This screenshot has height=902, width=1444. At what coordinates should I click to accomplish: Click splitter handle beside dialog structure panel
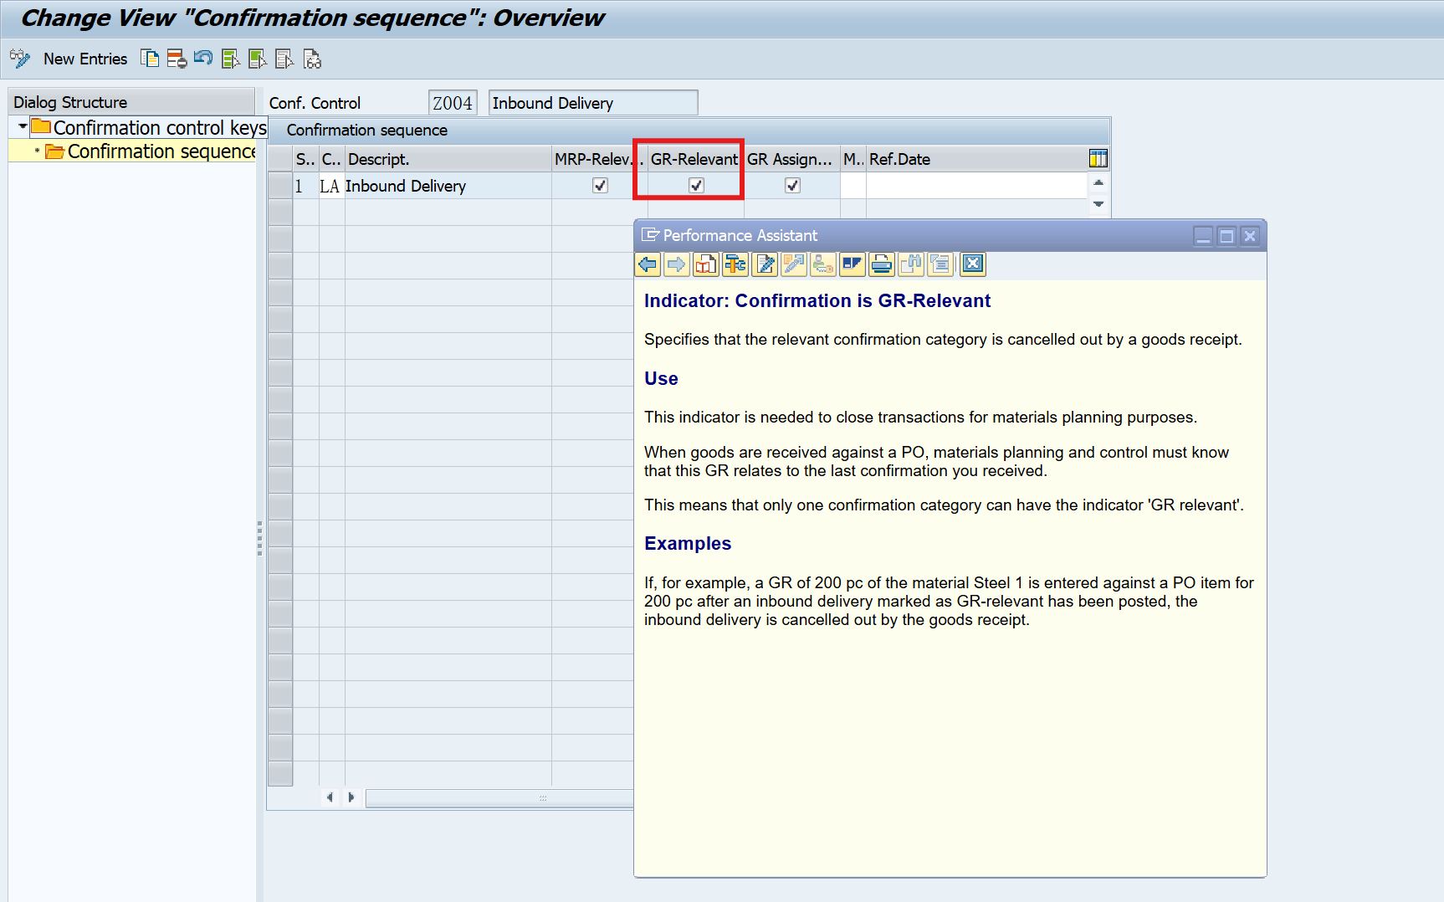click(x=259, y=537)
